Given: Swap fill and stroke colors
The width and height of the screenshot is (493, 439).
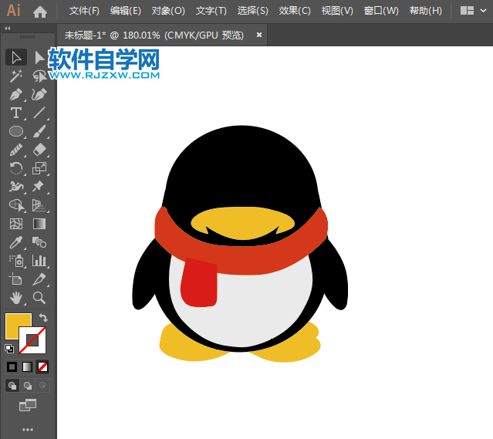Looking at the screenshot, I should (x=44, y=318).
